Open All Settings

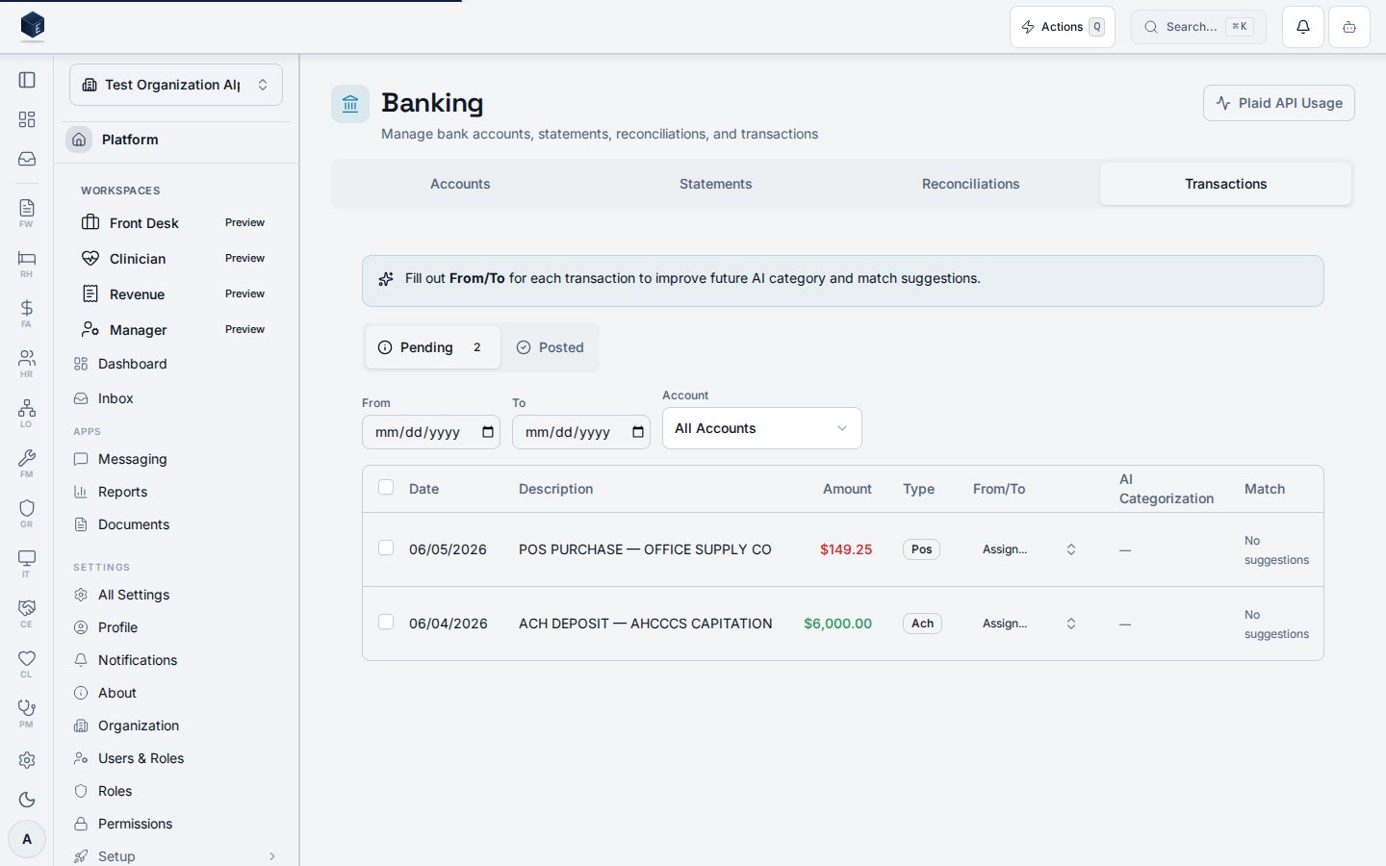click(x=176, y=595)
